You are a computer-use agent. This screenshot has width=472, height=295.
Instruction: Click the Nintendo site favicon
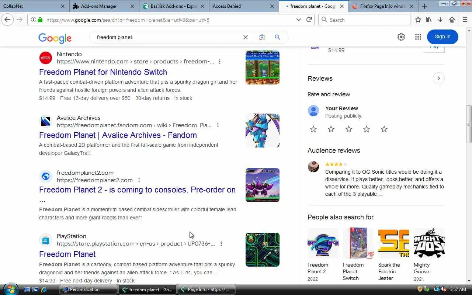(x=46, y=58)
